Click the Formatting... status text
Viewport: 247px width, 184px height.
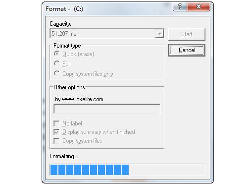point(64,156)
